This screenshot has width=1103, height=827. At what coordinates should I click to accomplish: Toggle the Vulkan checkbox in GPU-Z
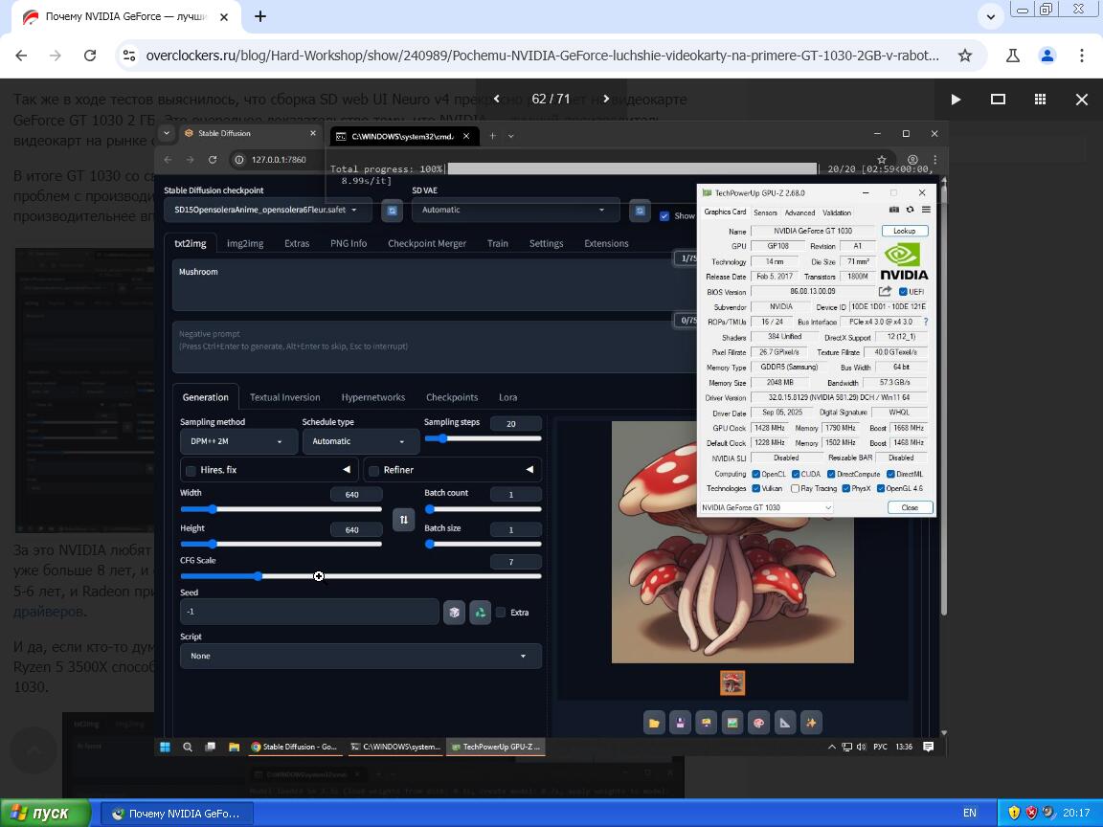[755, 488]
